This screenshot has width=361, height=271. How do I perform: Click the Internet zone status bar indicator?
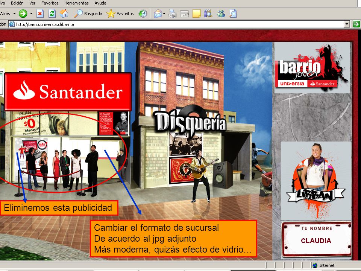324,265
